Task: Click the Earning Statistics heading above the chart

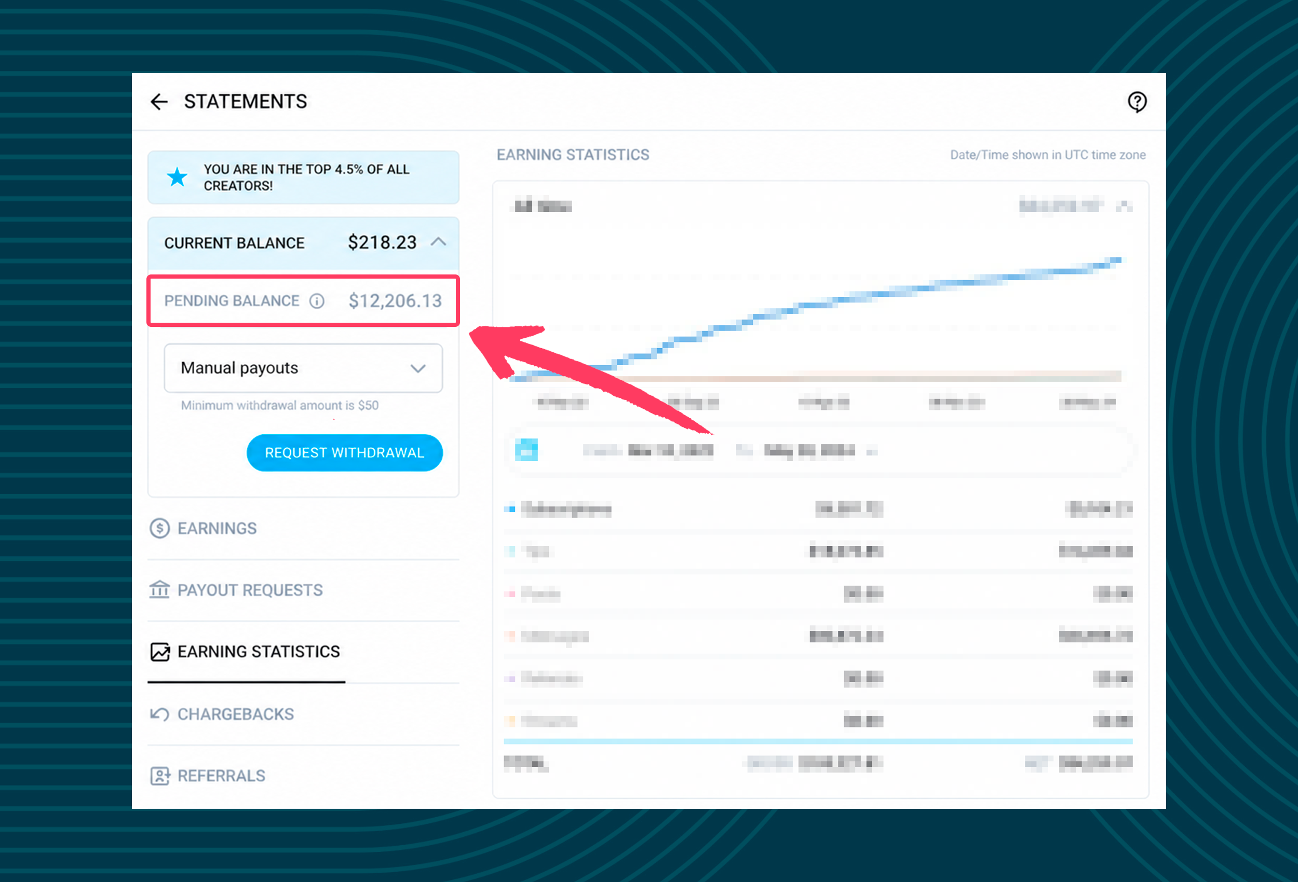Action: [573, 155]
